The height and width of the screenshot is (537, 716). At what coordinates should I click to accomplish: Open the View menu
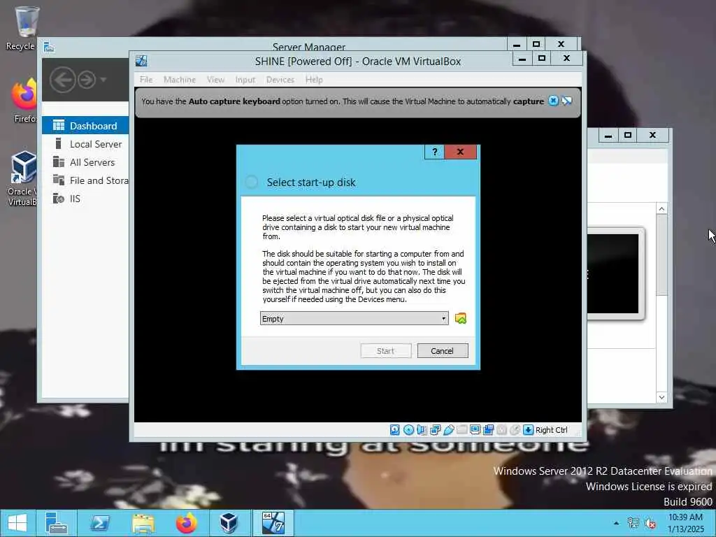(215, 80)
